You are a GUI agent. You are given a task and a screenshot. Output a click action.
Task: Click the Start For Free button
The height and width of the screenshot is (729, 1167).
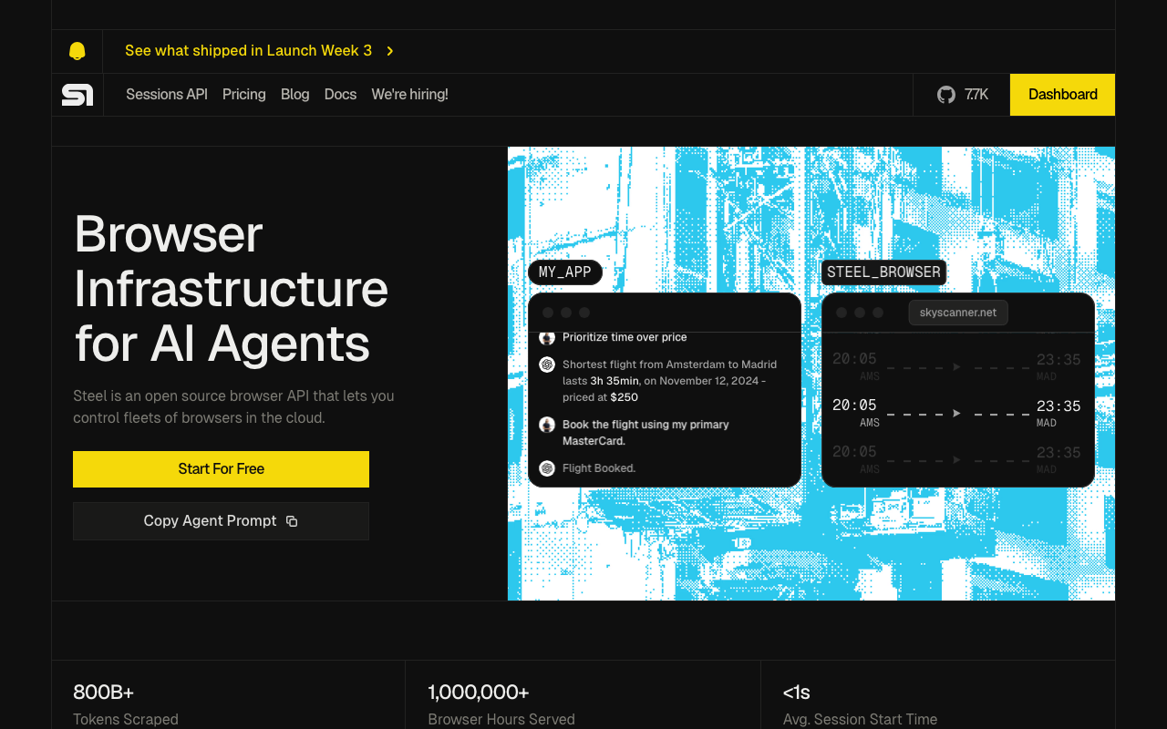pyautogui.click(x=221, y=469)
